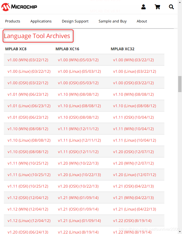Image resolution: width=182 pixels, height=234 pixels.
Task: Download XC8 v1.10 (OSX) (08/08/12)
Action: (x=28, y=152)
